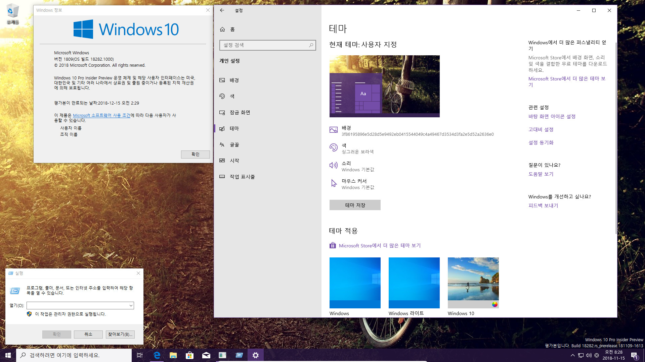Open the Action Center notification icon
This screenshot has width=645, height=362.
point(634,355)
